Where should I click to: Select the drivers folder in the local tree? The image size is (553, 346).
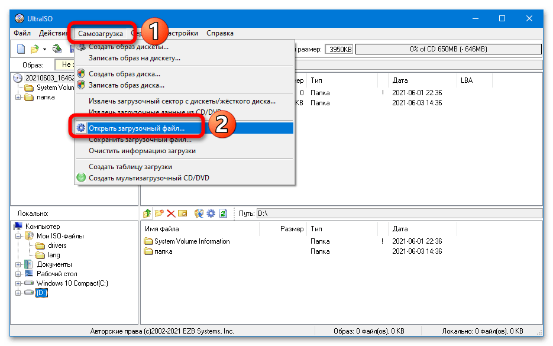[57, 245]
